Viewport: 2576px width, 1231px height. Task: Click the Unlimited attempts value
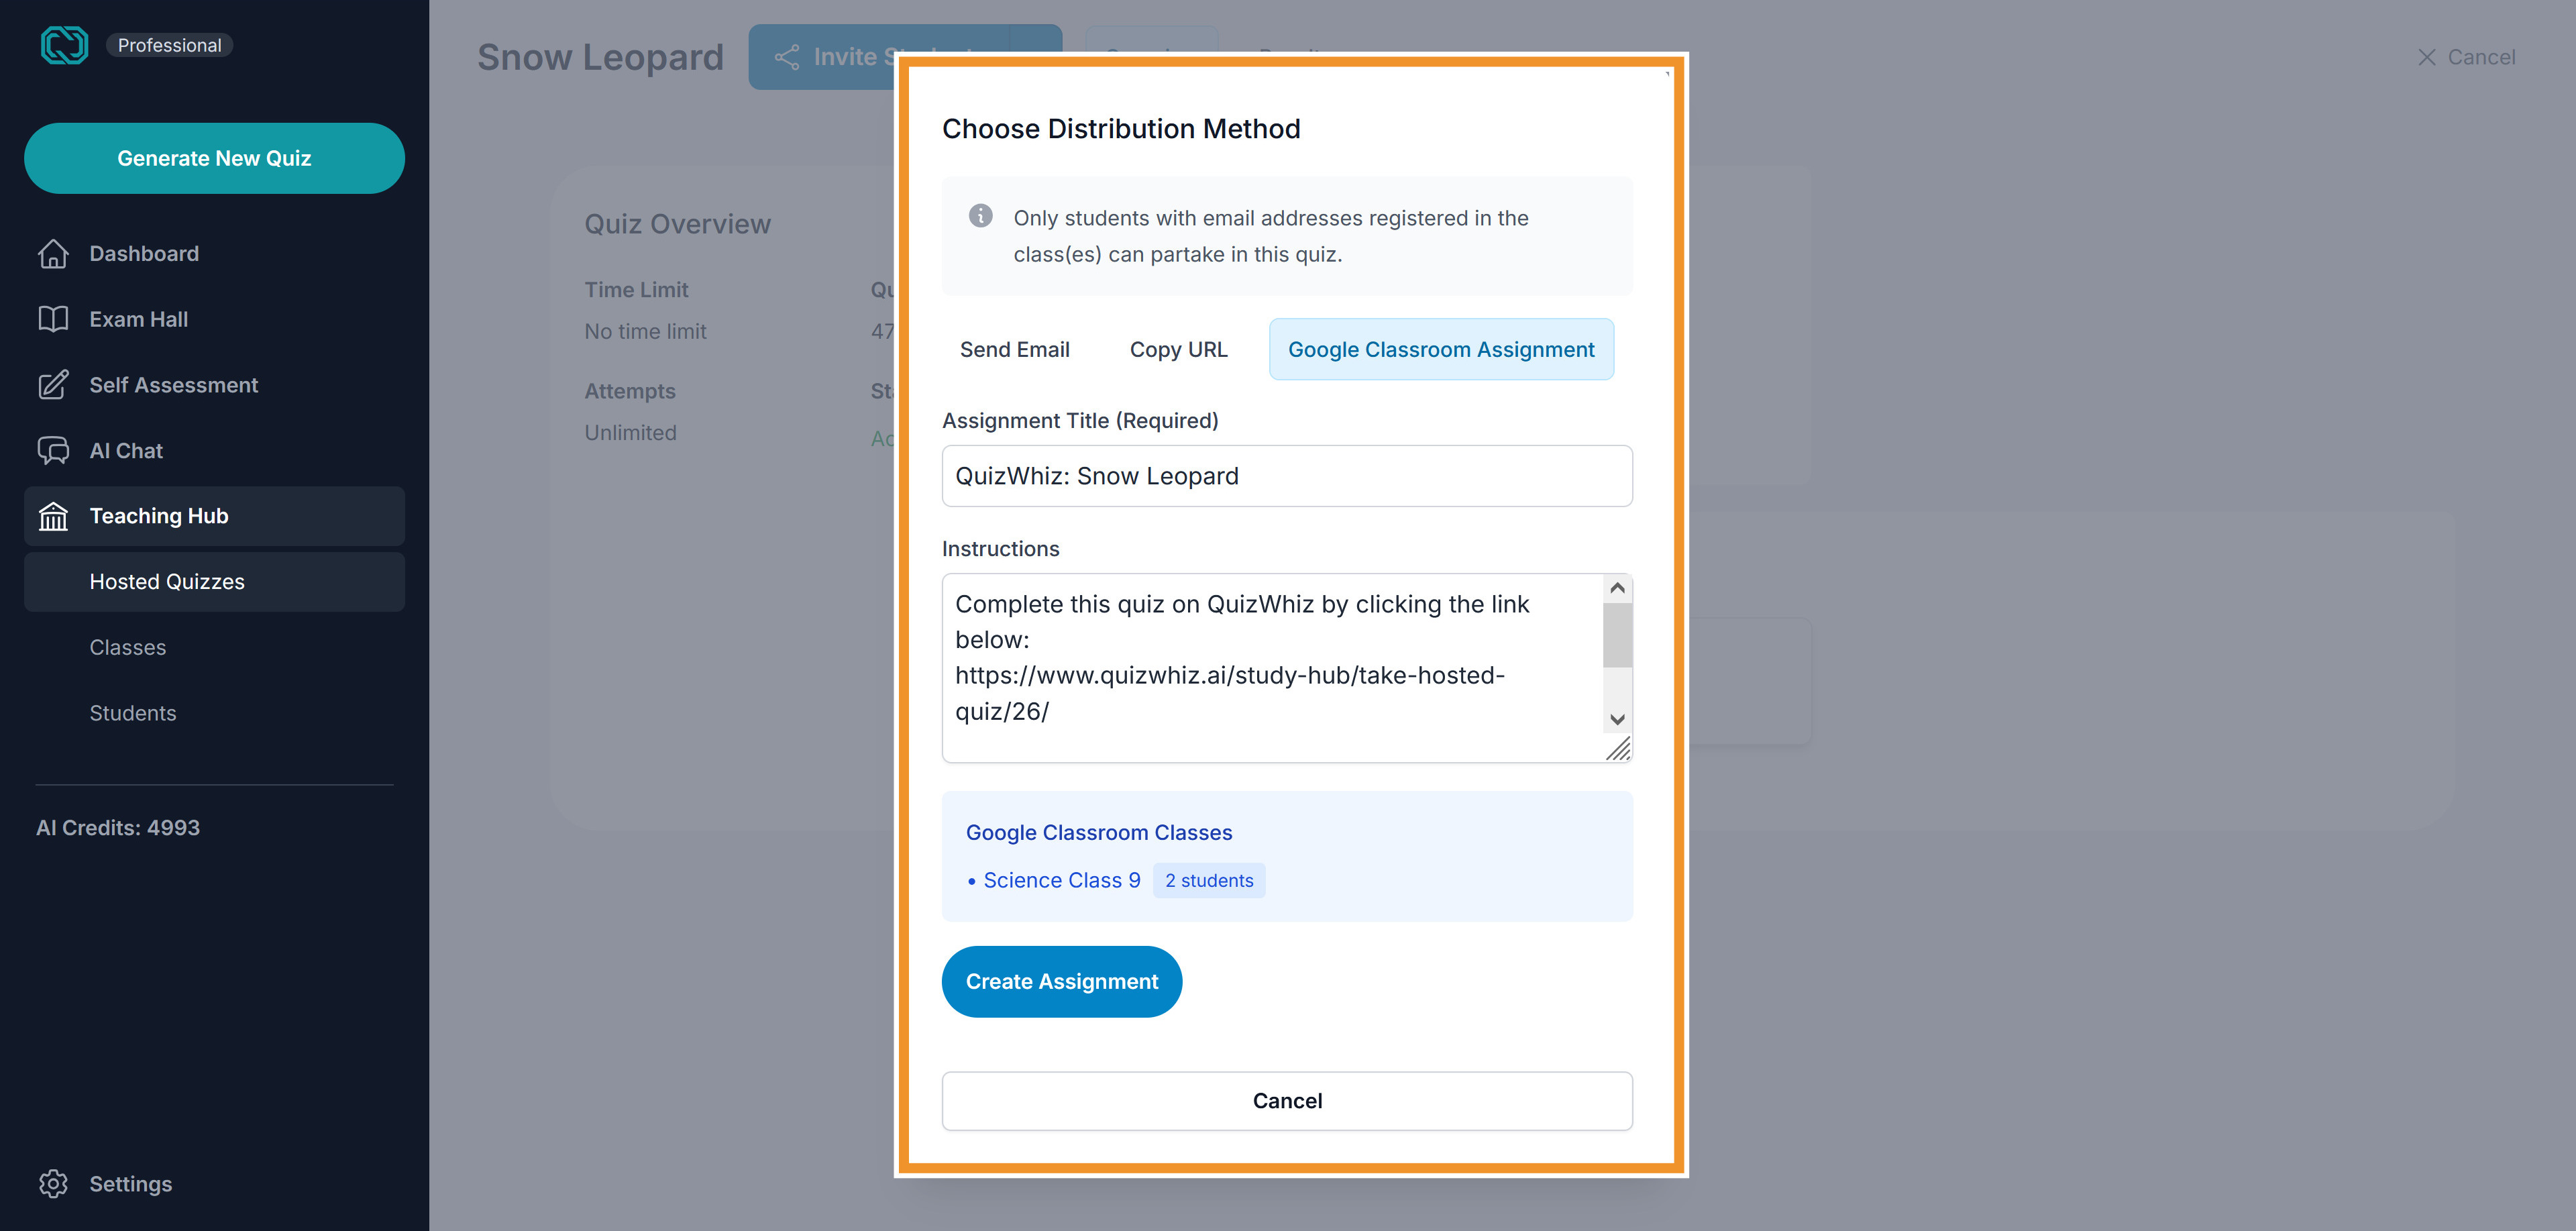(630, 433)
